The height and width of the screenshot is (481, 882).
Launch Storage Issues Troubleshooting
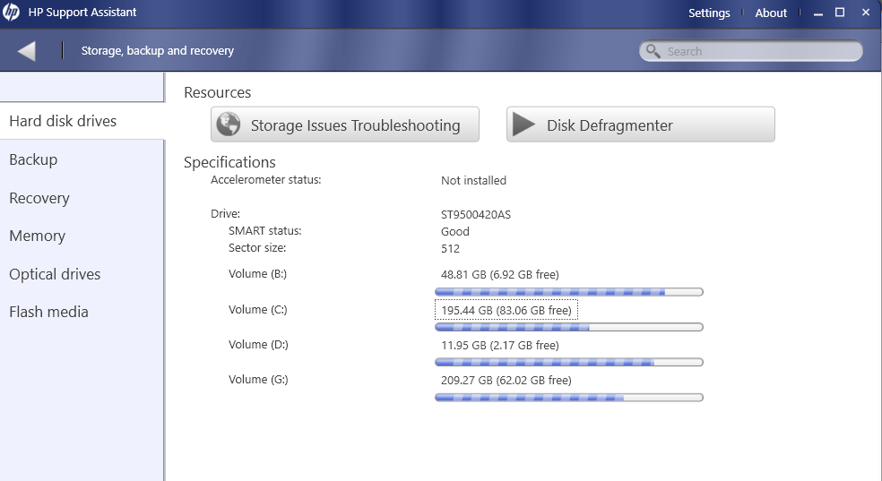point(345,125)
